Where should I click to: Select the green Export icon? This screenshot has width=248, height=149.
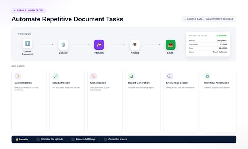click(x=171, y=45)
